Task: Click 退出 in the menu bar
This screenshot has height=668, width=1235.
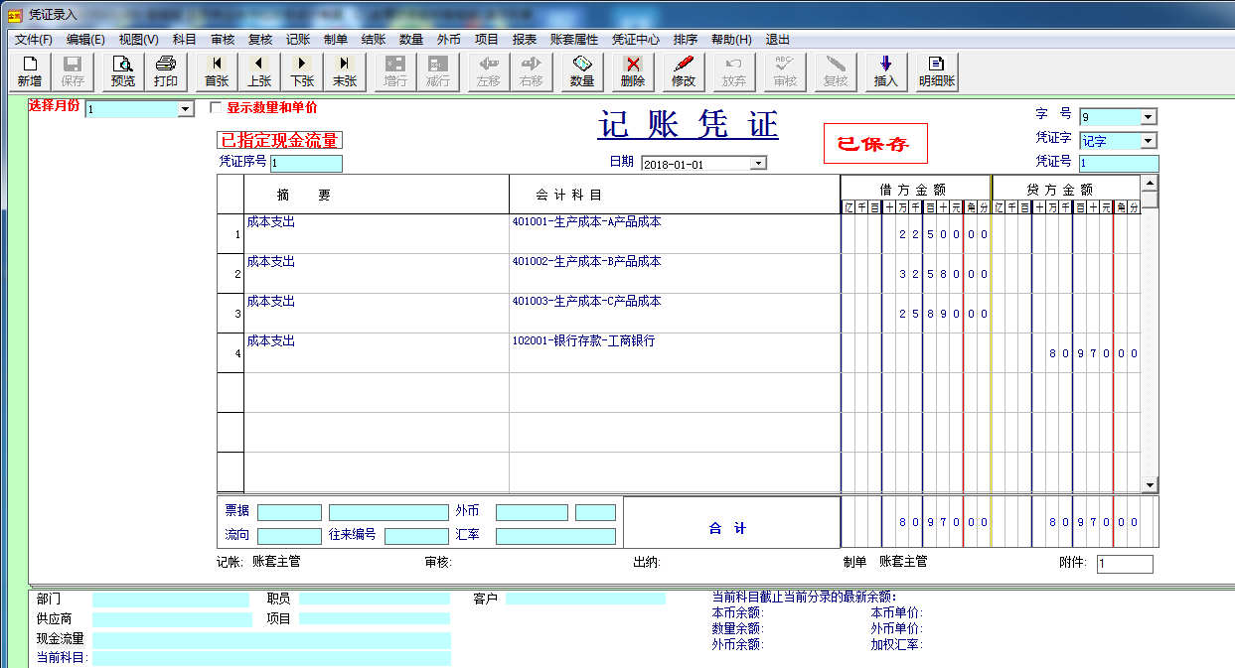Action: pyautogui.click(x=778, y=40)
